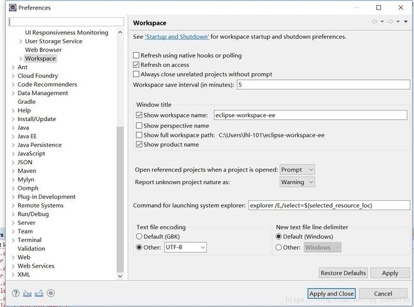414x307 pixels.
Task: Click the system explorer command field
Action: pyautogui.click(x=329, y=205)
